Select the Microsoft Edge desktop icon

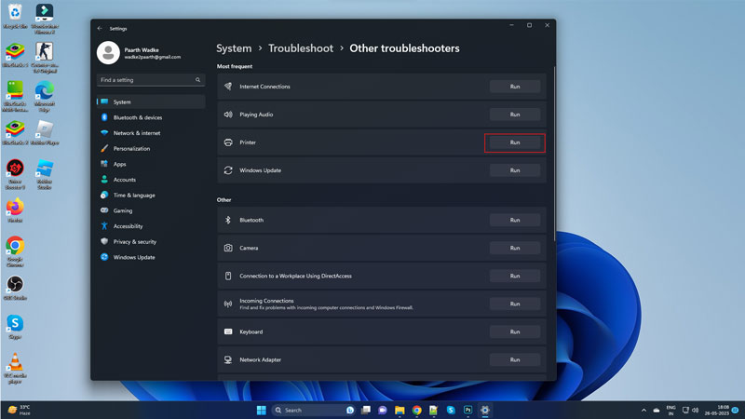pyautogui.click(x=45, y=96)
